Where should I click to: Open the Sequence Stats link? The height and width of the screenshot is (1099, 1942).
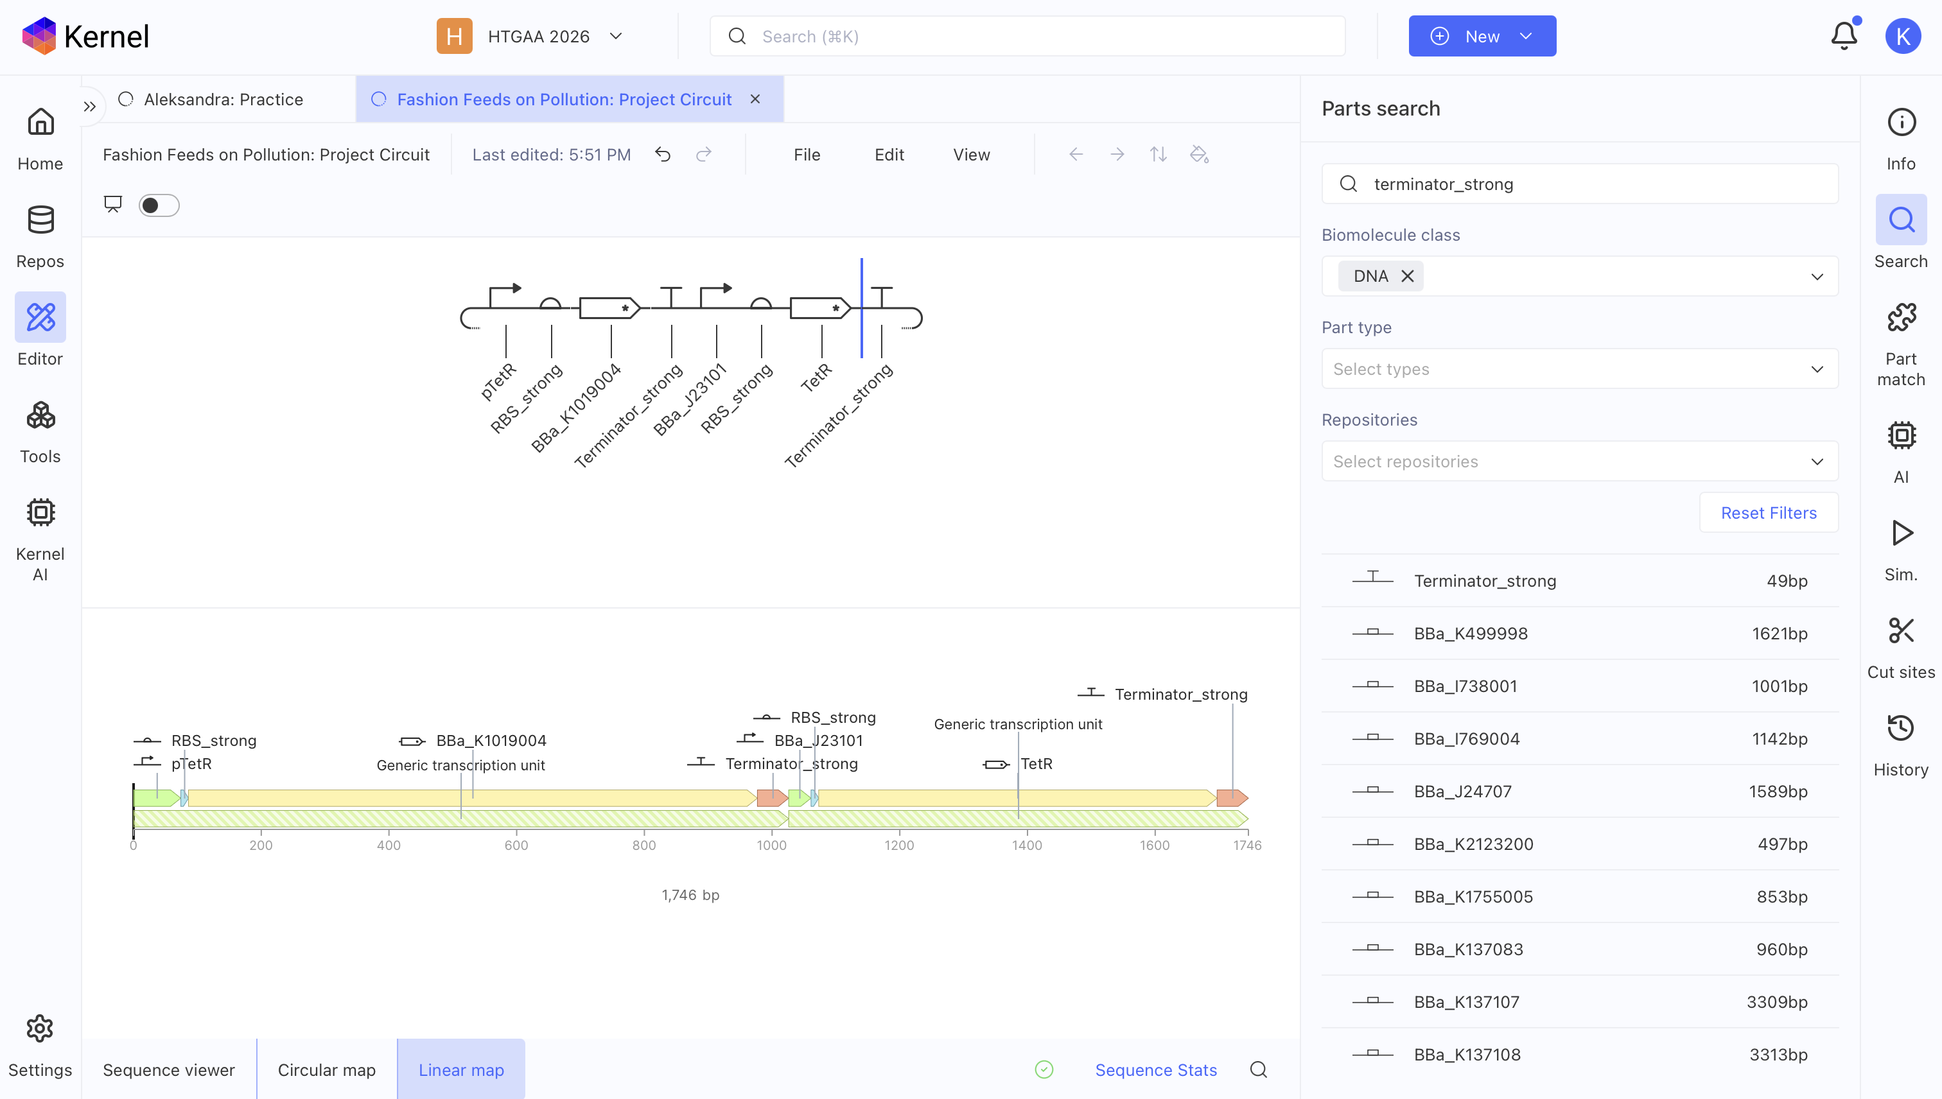click(x=1156, y=1069)
